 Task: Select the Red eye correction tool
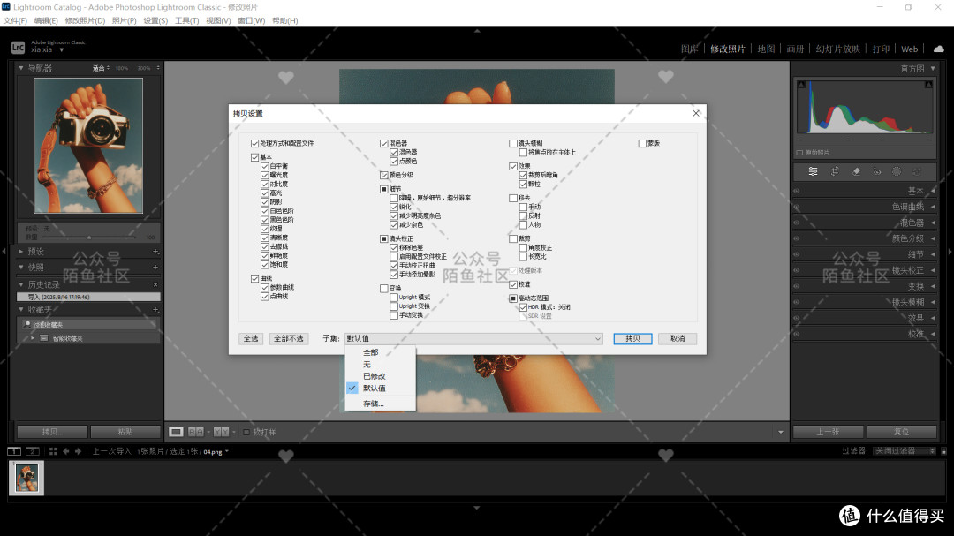point(877,171)
